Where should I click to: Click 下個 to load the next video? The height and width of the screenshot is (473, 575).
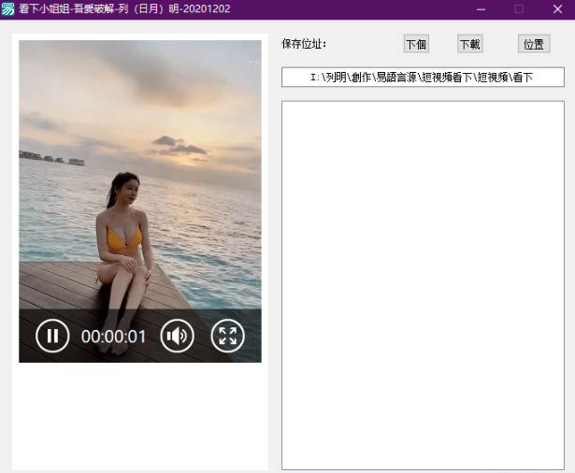(x=415, y=44)
